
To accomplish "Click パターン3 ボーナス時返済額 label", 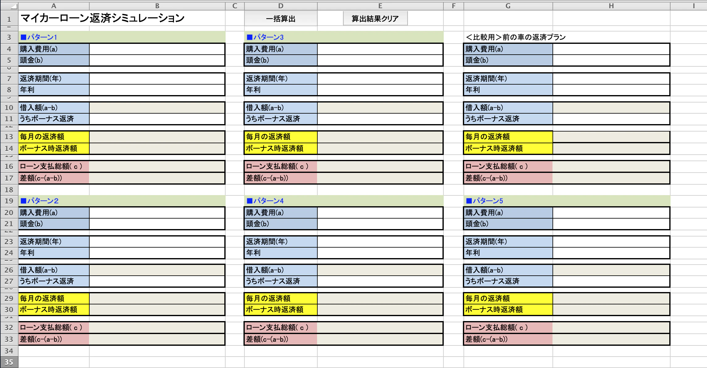I will pos(274,148).
